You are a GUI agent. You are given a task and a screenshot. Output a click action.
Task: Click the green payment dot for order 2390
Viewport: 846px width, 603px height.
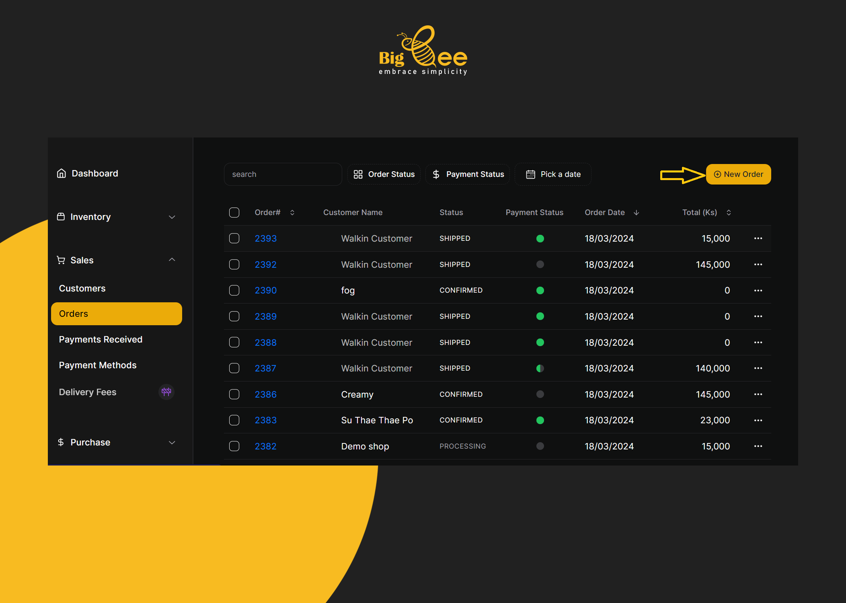pyautogui.click(x=540, y=290)
